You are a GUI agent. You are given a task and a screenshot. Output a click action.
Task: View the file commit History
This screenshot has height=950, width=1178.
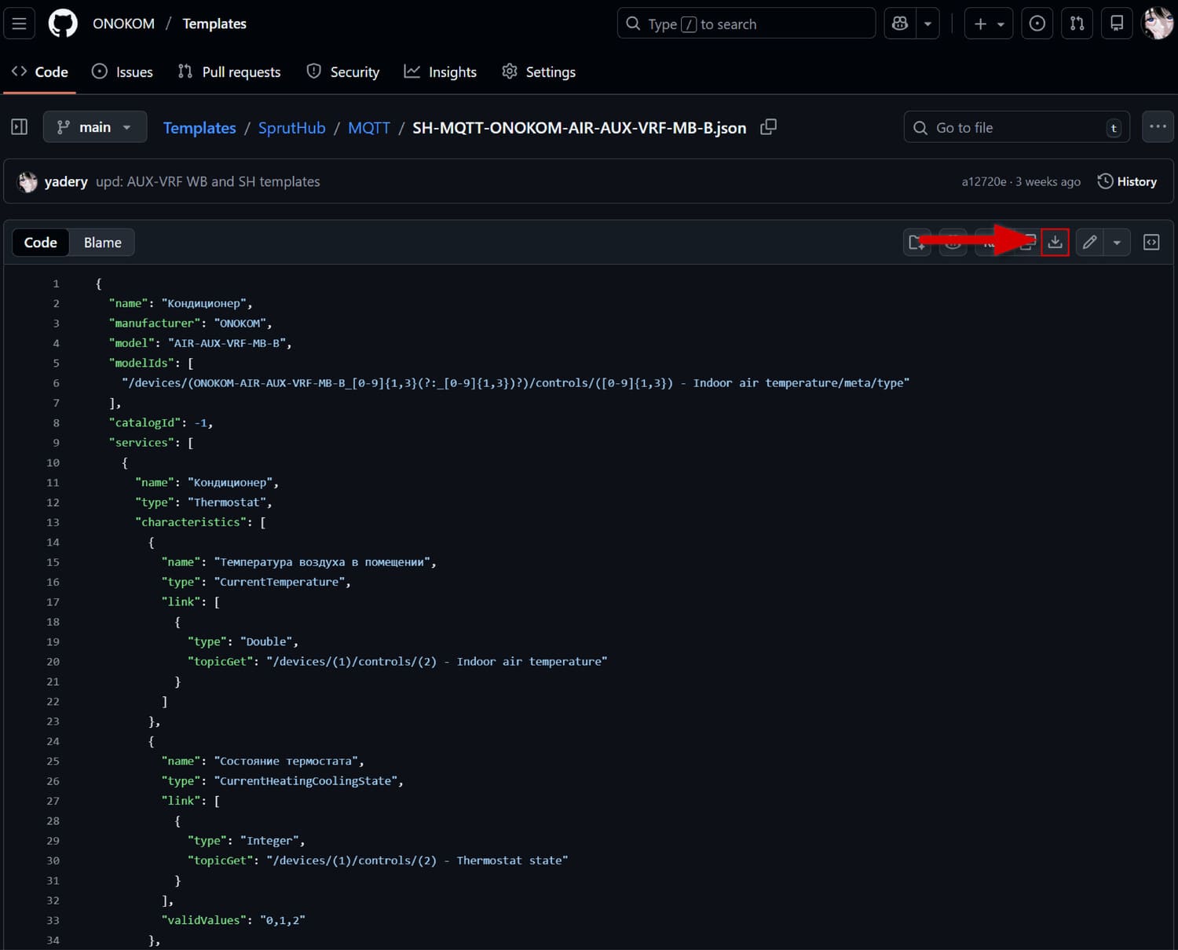1127,181
